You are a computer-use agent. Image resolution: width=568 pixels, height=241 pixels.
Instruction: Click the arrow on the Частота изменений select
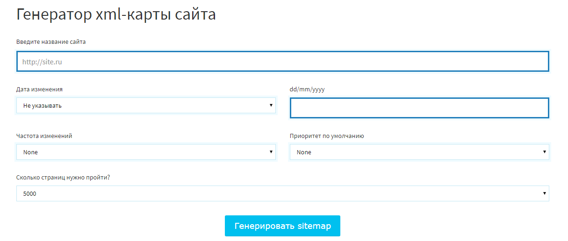pos(271,152)
